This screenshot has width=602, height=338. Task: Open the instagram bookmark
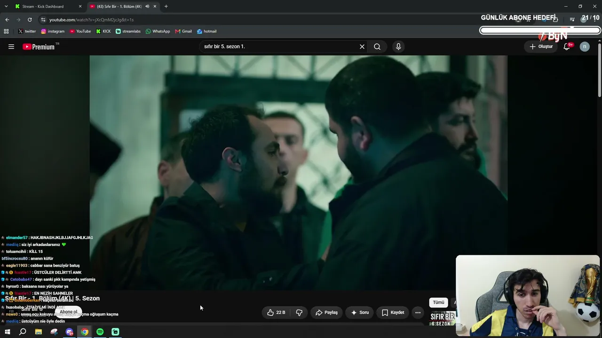53,31
